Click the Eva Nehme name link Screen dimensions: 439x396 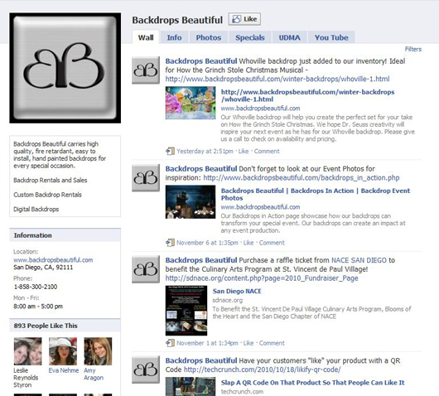pyautogui.click(x=64, y=370)
